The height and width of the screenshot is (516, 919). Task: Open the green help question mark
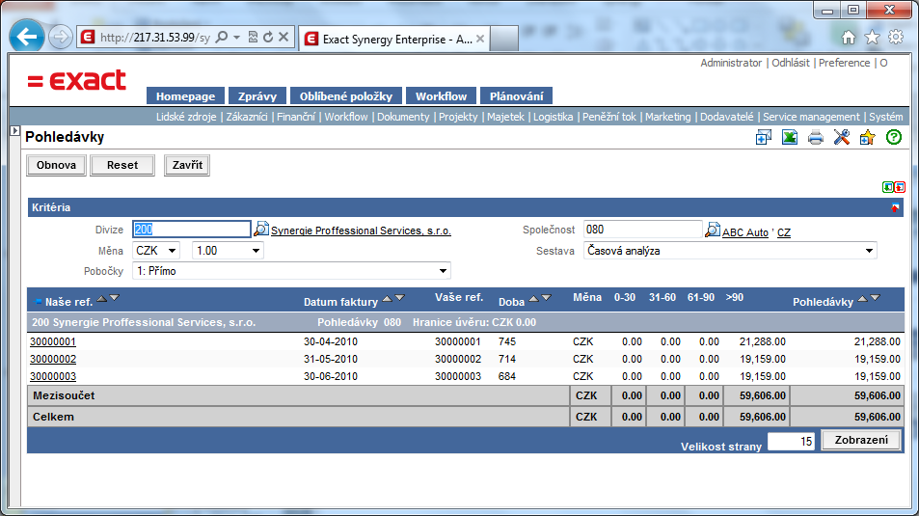[x=894, y=138]
